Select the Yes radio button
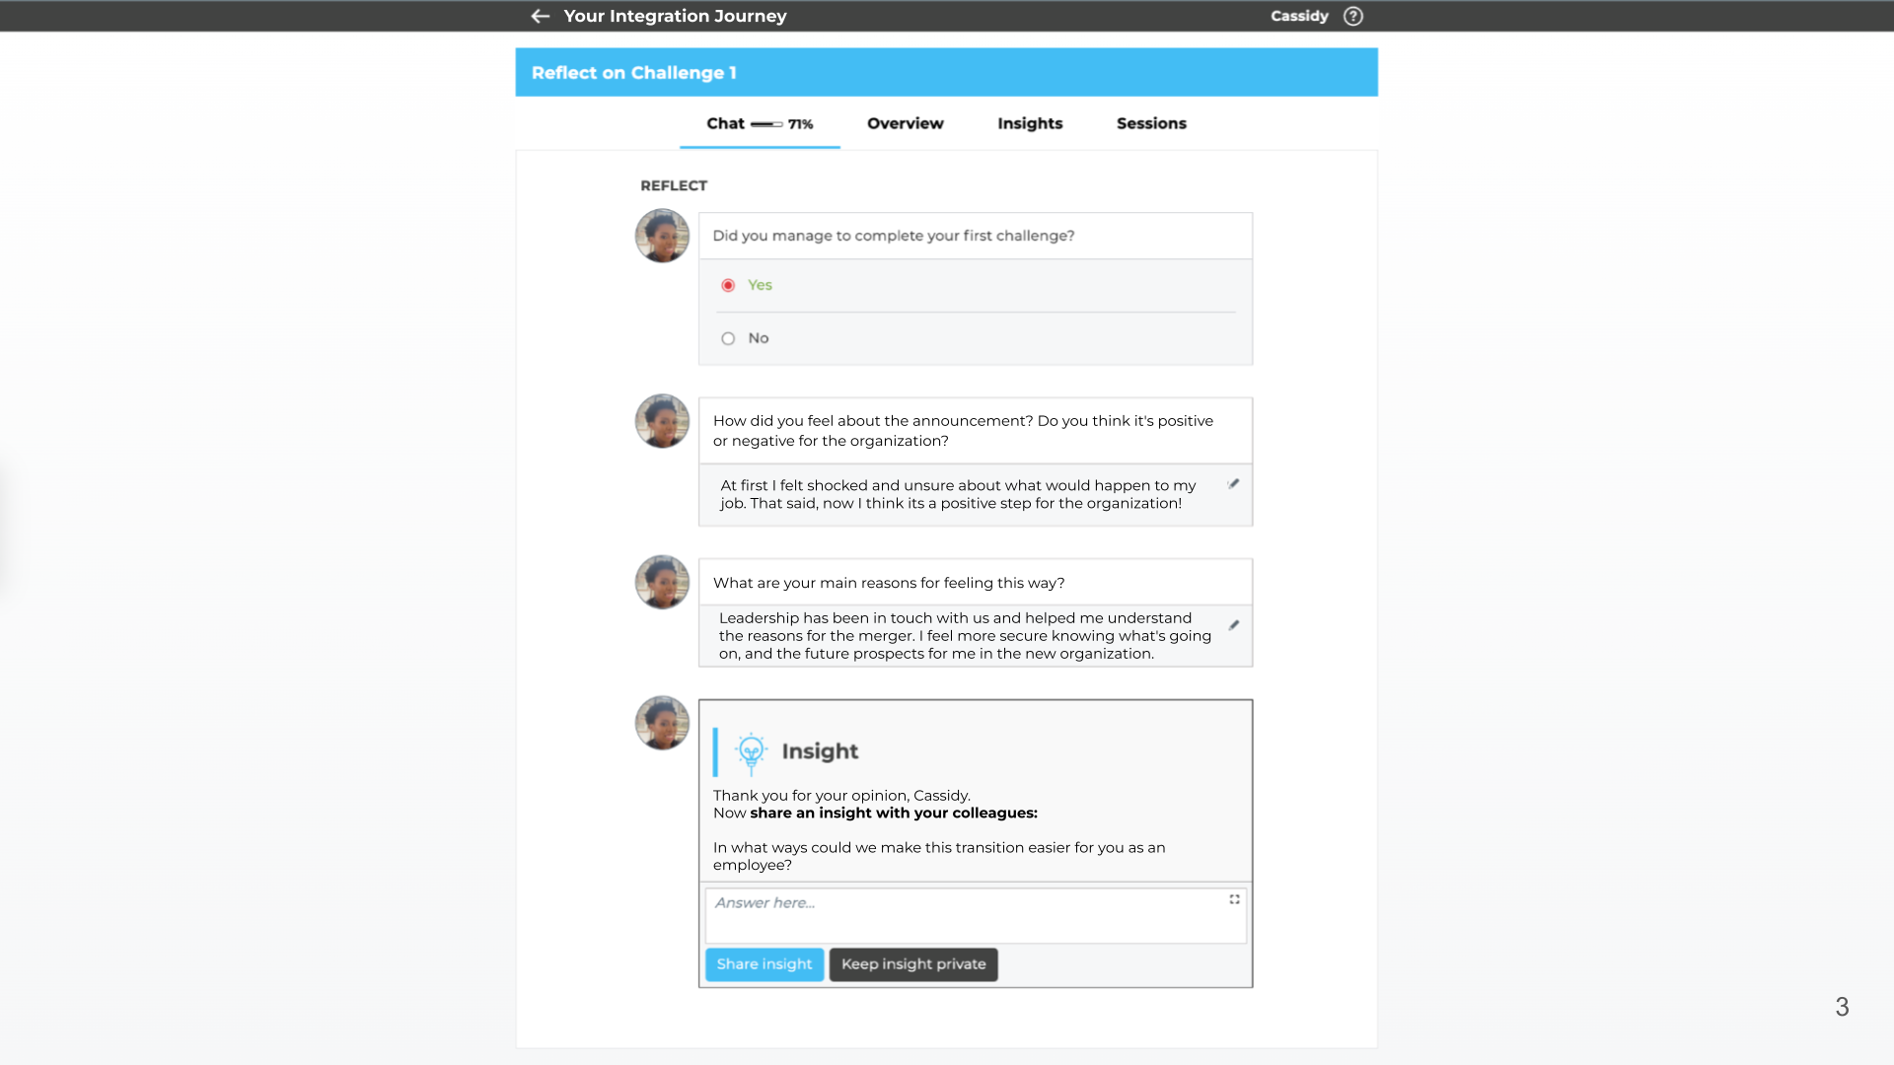The width and height of the screenshot is (1894, 1065). [x=728, y=285]
